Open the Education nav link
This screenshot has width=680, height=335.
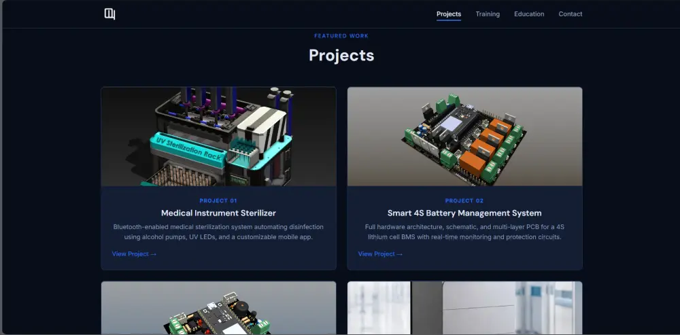pyautogui.click(x=529, y=14)
